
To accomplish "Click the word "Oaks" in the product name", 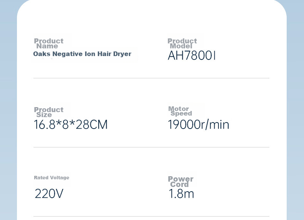I will (x=42, y=54).
